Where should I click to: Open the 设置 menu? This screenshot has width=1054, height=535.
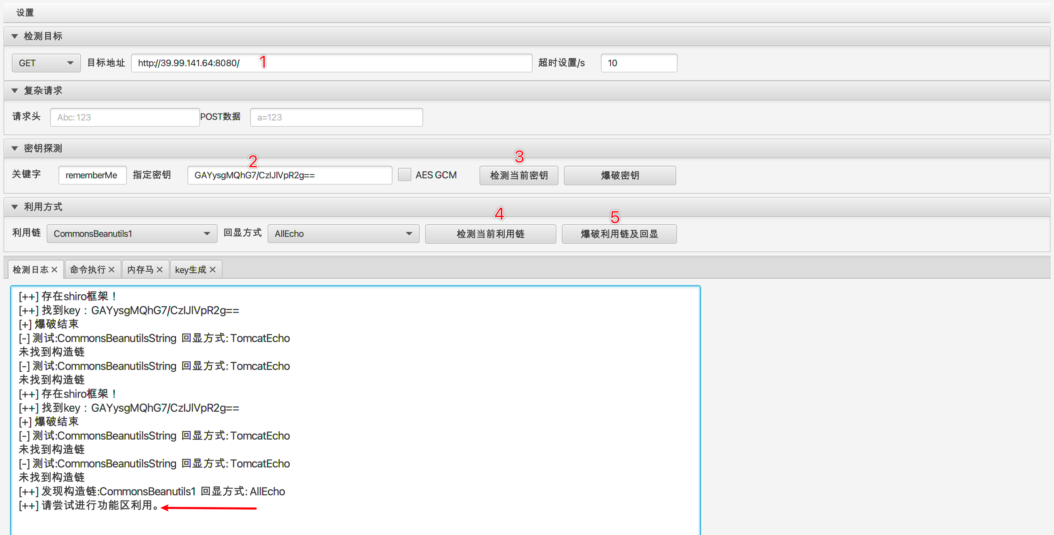coord(25,13)
